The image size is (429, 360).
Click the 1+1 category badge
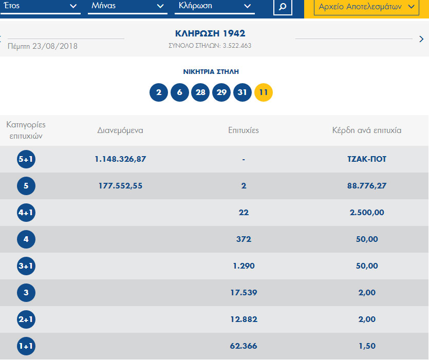click(x=26, y=346)
